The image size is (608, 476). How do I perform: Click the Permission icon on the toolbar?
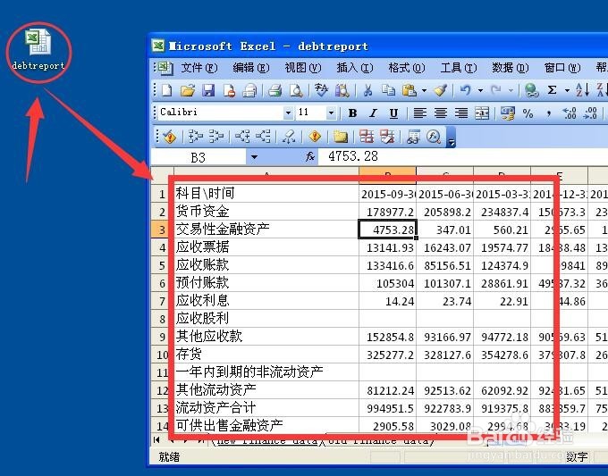(229, 90)
